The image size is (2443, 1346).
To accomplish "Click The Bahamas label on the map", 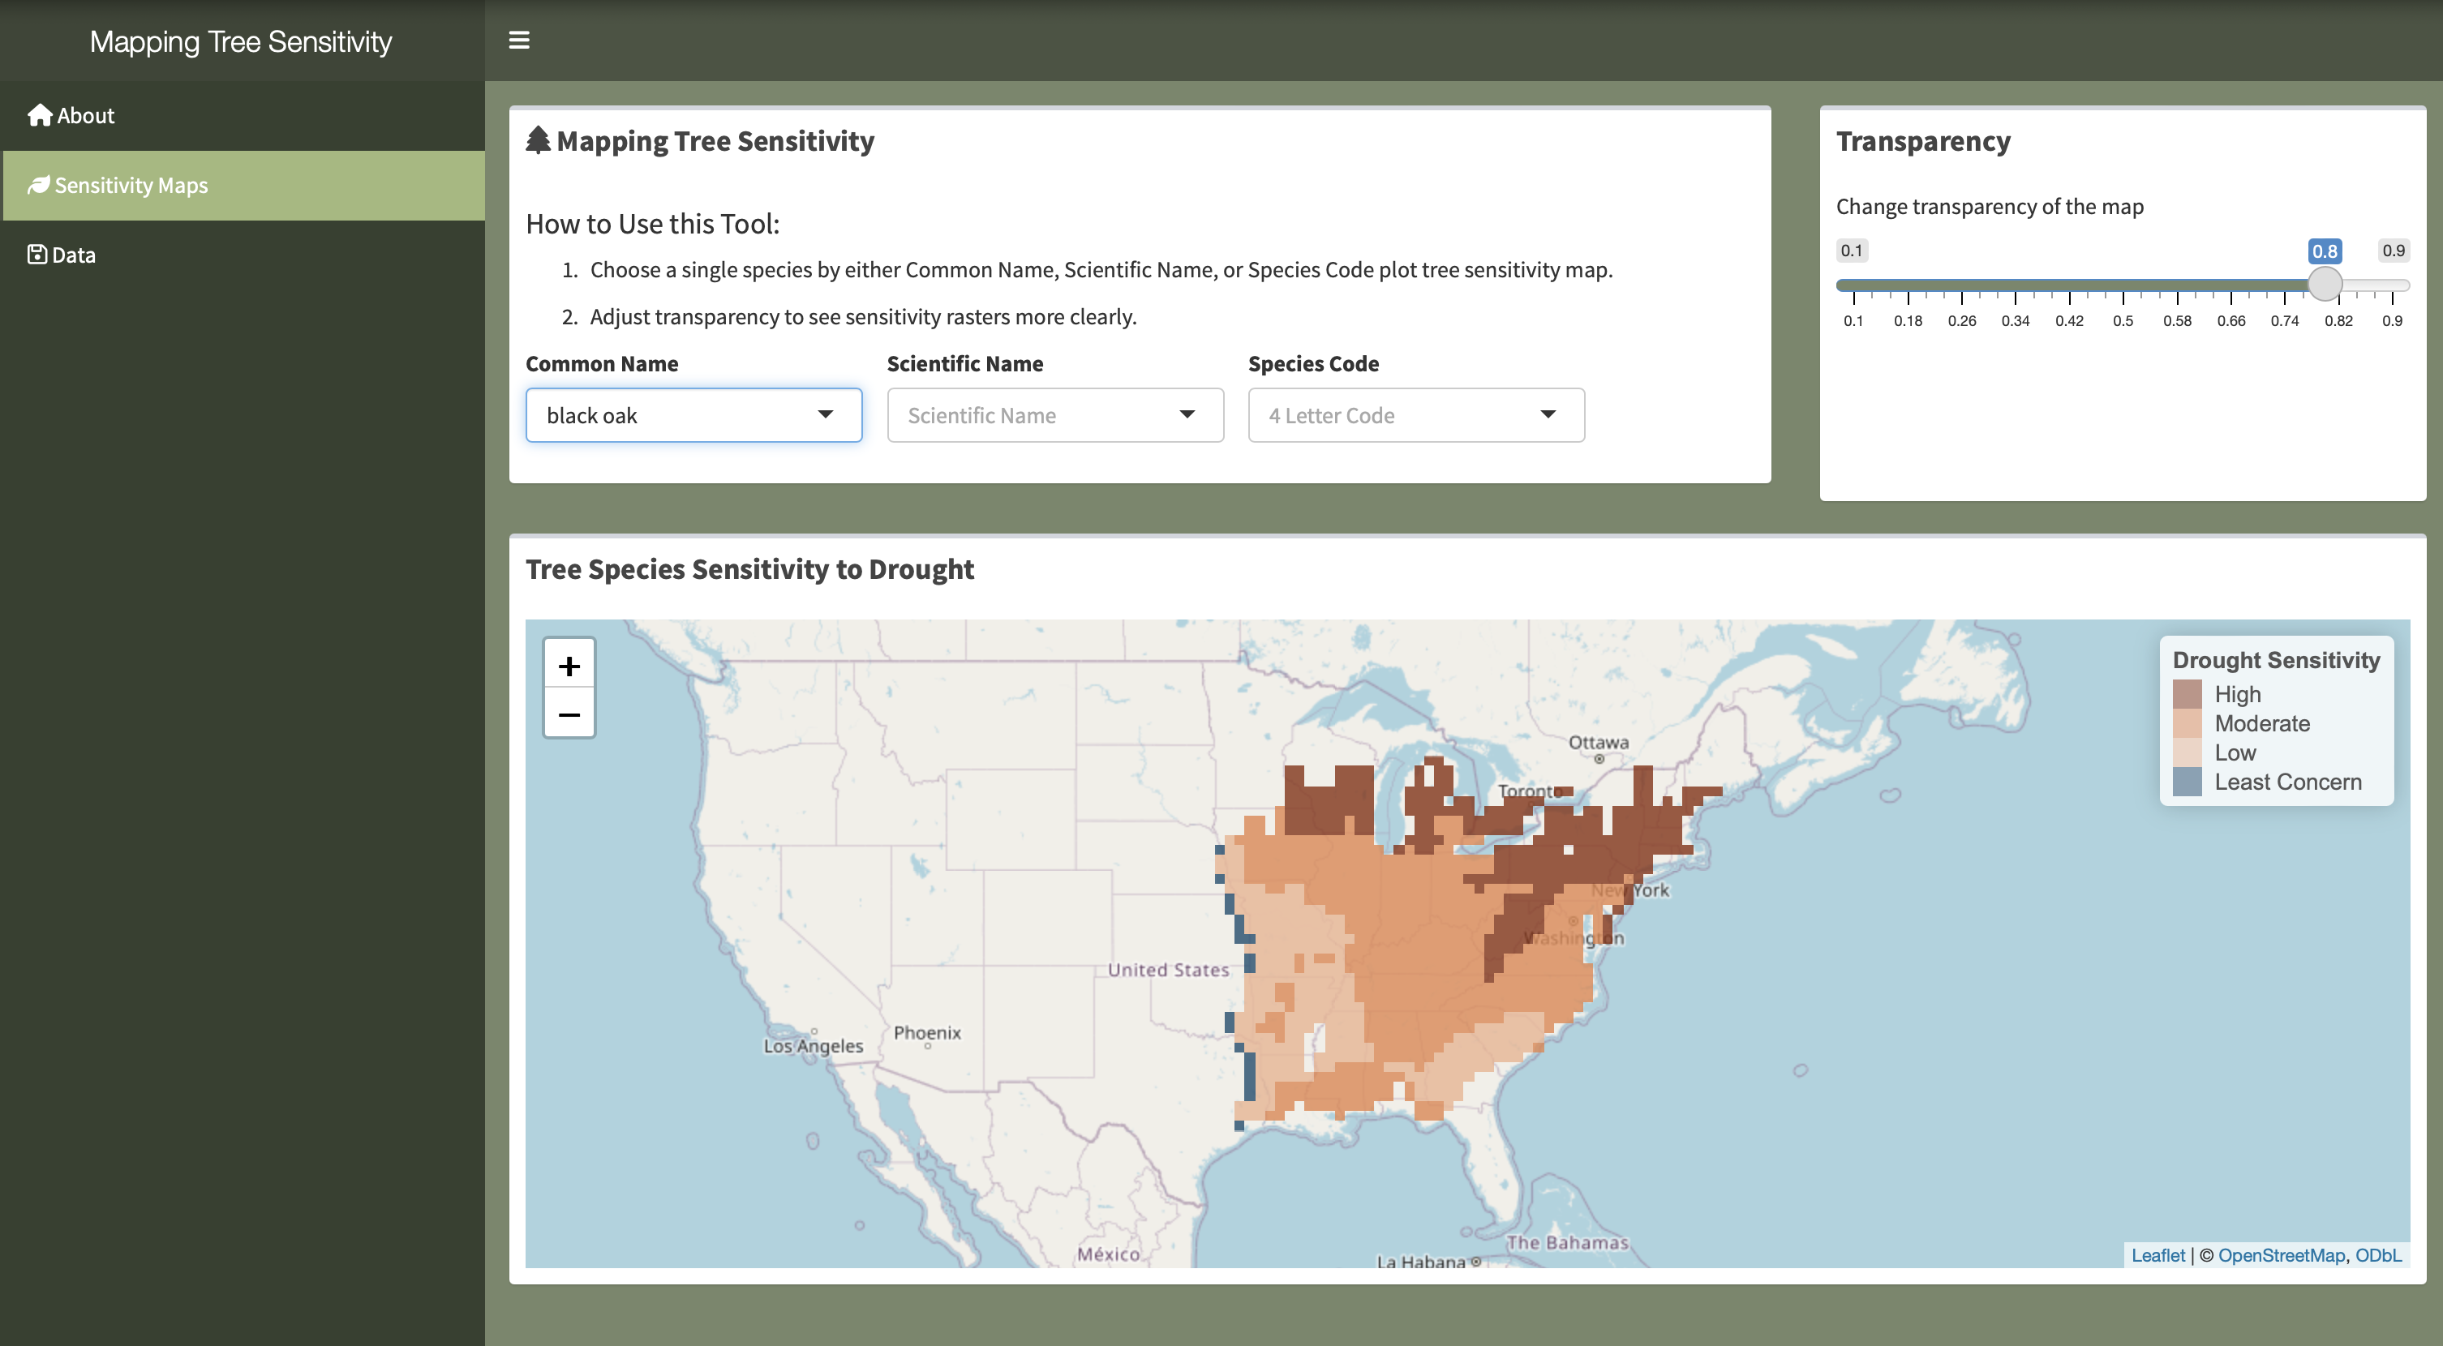I will 1567,1241.
